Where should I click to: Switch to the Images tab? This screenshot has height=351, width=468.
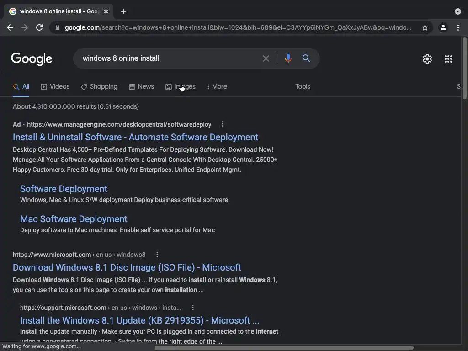coord(180,86)
